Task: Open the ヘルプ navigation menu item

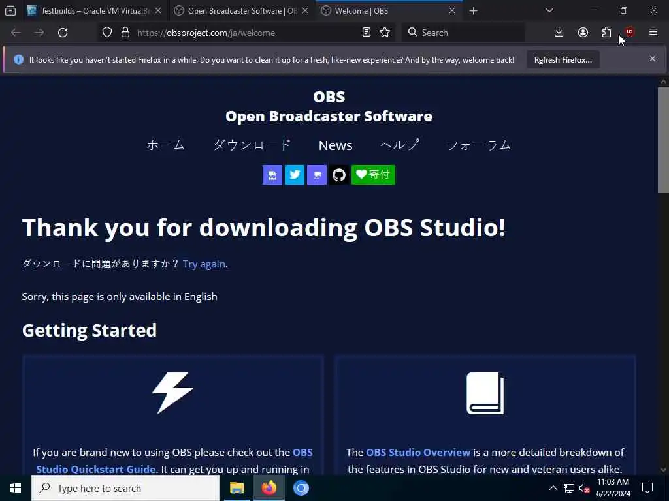Action: pyautogui.click(x=399, y=145)
